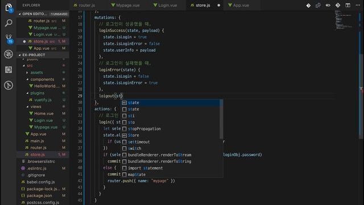Open the .eslintrc.js file
This screenshot has height=205, width=364.
tap(43, 169)
